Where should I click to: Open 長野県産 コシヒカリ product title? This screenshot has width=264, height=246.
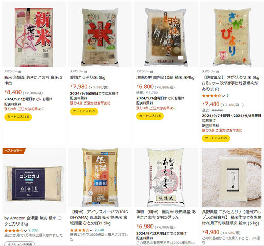pyautogui.click(x=232, y=217)
